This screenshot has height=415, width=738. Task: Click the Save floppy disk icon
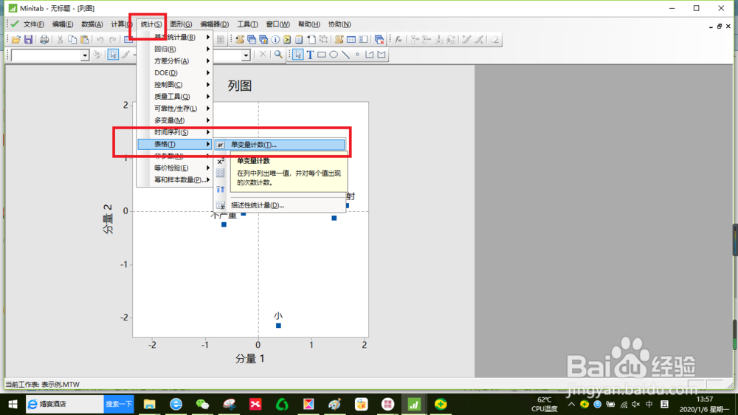[x=28, y=40]
